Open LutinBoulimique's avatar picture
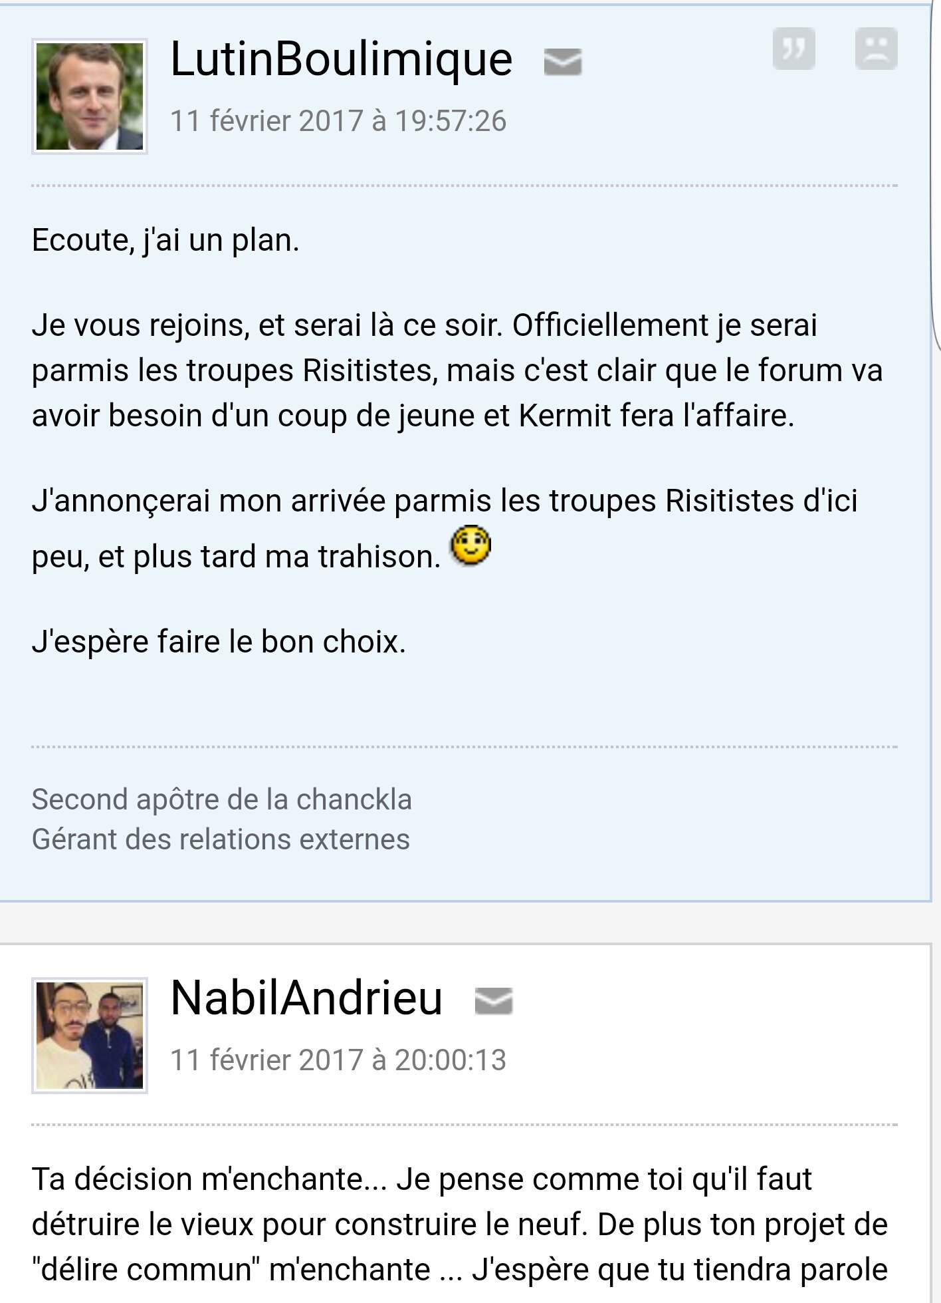941x1303 pixels. pyautogui.click(x=89, y=96)
